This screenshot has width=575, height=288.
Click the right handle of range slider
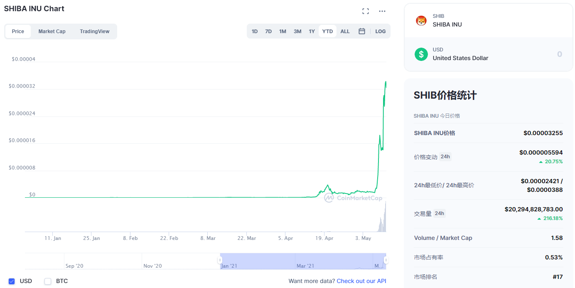click(386, 260)
